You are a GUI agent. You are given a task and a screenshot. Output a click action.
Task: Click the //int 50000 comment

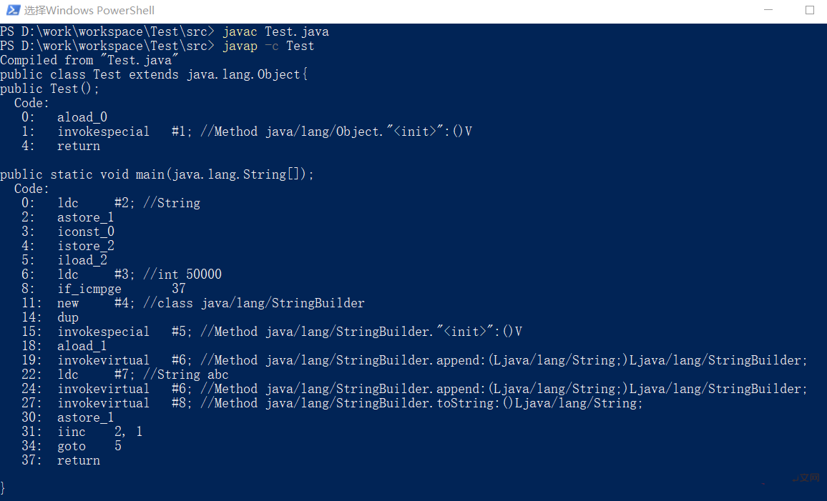tap(182, 274)
